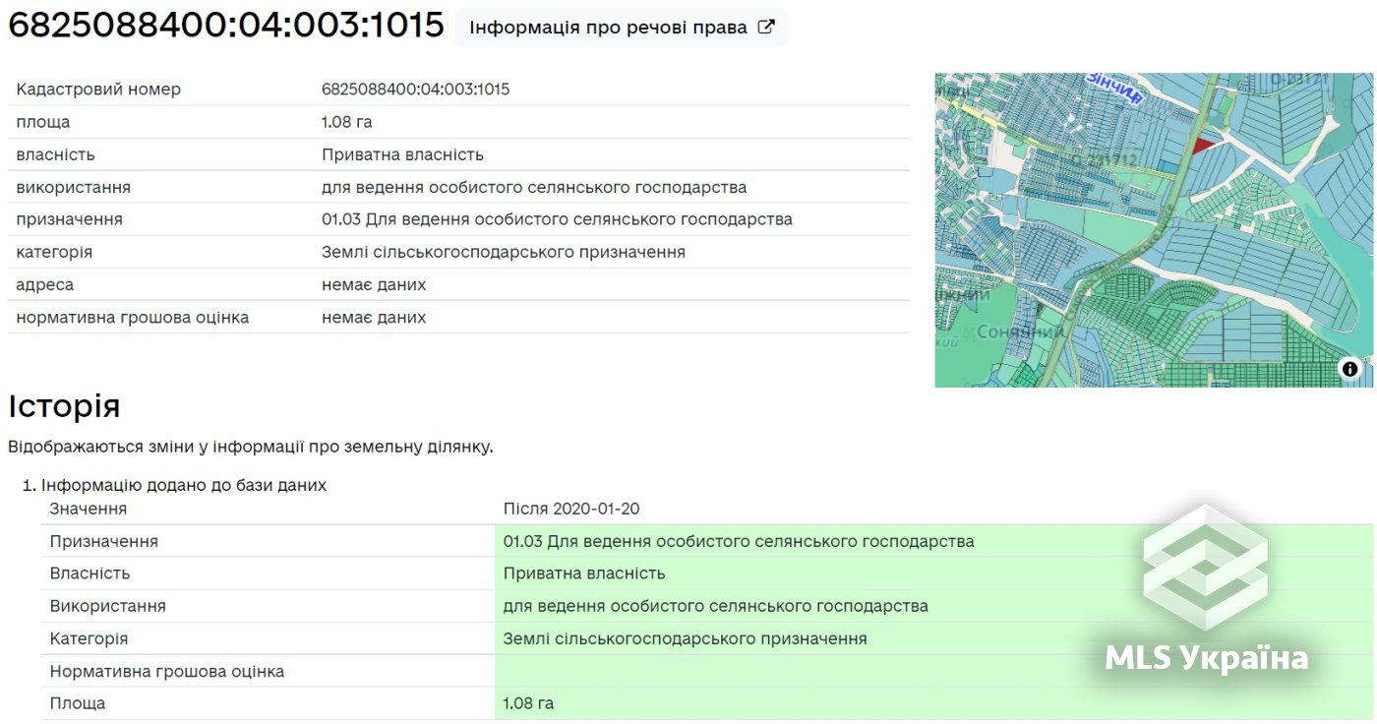Screen dimensions: 1377x724
Task: Click the Історія section heading
Action: tap(64, 405)
